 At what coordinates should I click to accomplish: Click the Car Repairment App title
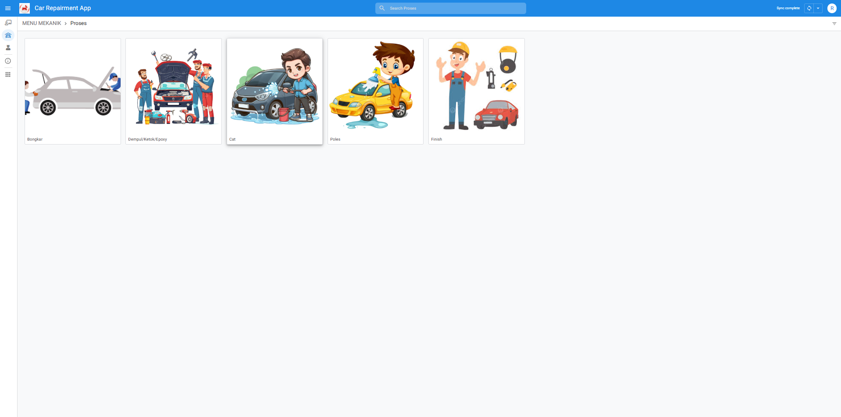tap(63, 8)
